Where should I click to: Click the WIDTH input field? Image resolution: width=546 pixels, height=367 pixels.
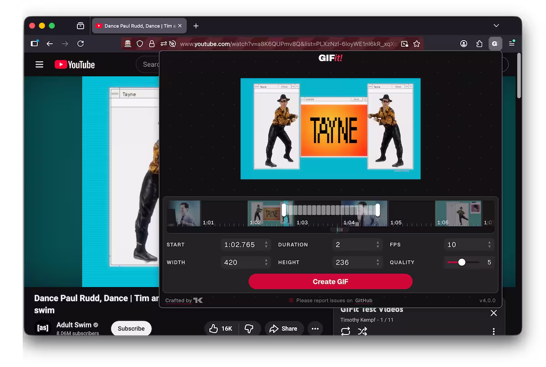tap(246, 262)
